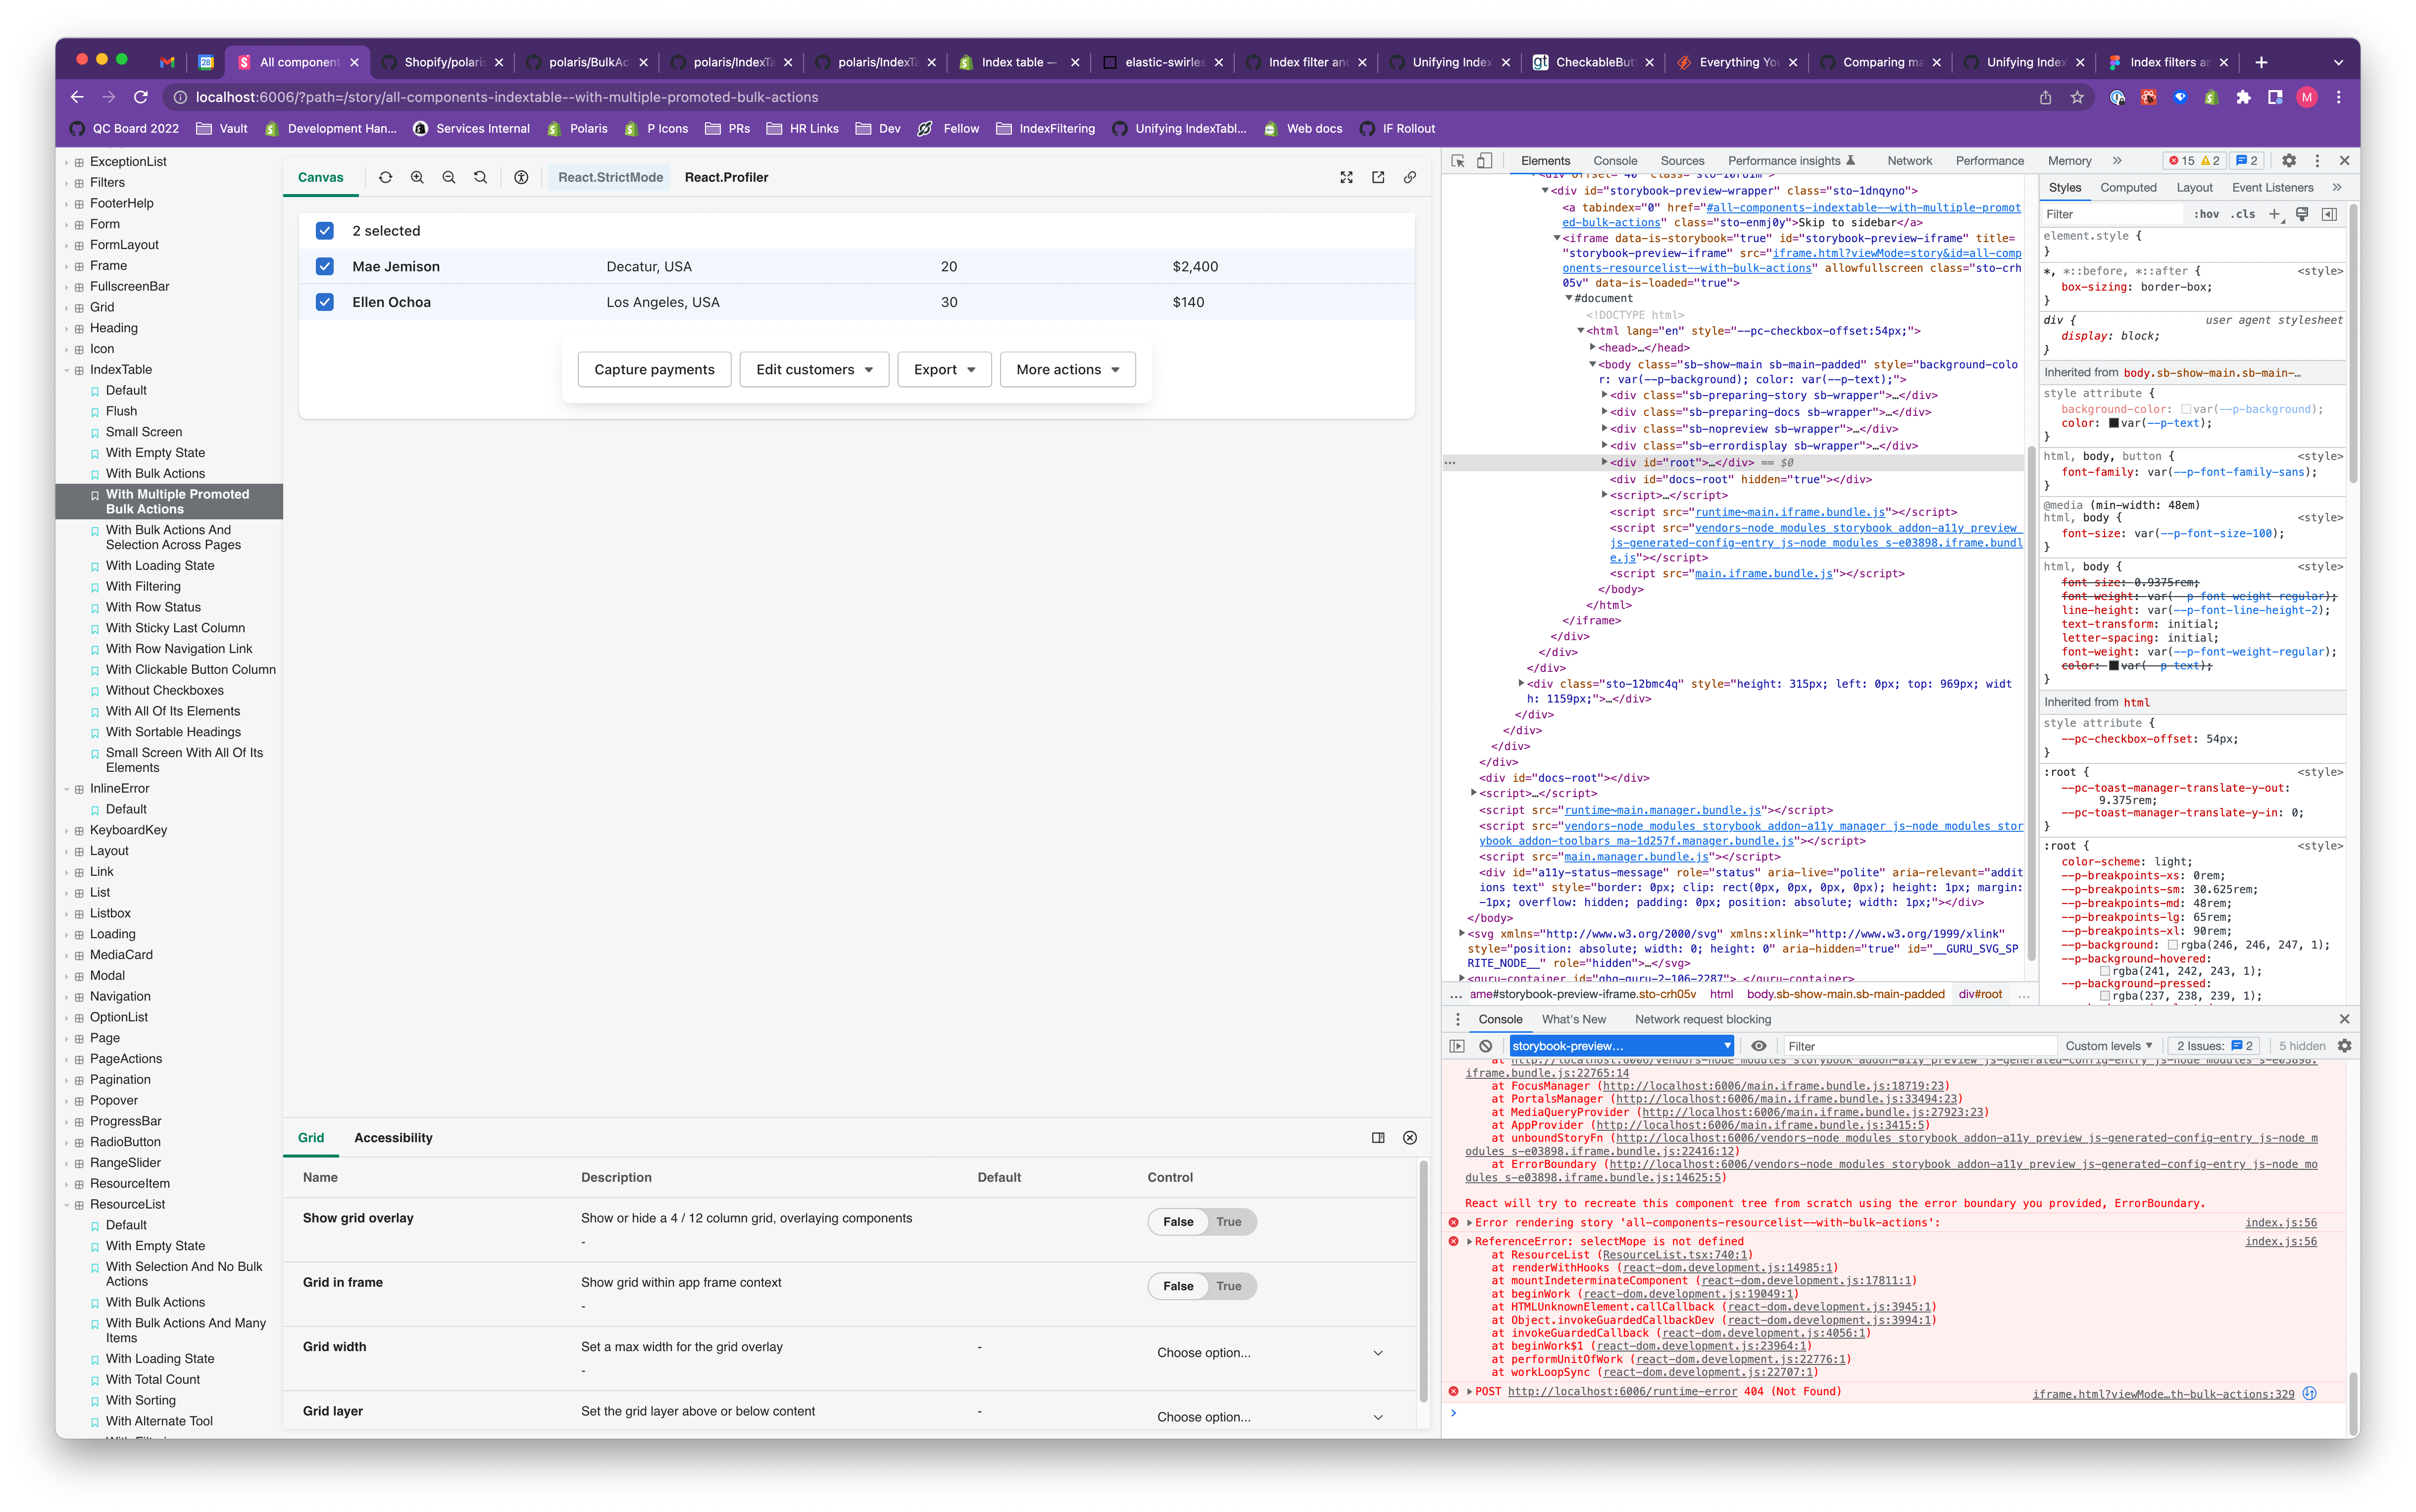Click the Capture payments button
Screen dimensions: 2416x1512
click(x=654, y=369)
